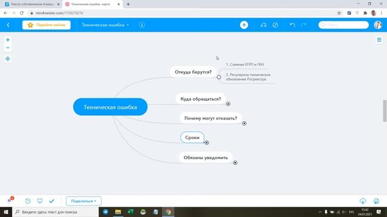Center the map with the target icon
Image resolution: width=387 pixels, height=217 pixels.
point(8,59)
